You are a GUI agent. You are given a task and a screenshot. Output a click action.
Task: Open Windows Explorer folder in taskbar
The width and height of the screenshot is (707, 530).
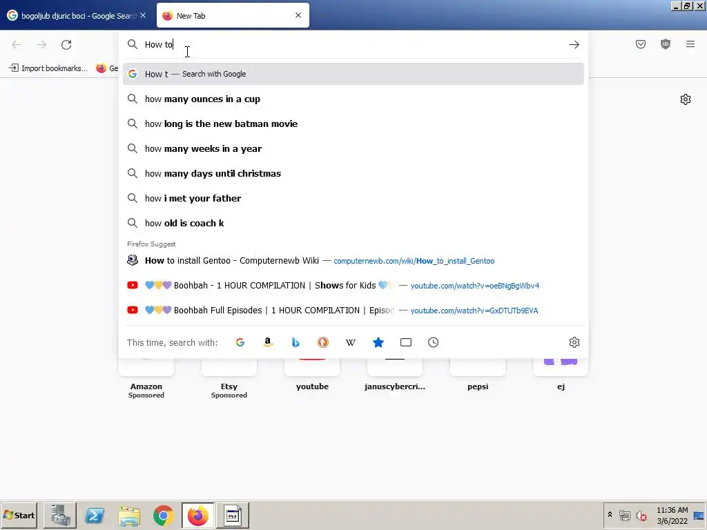point(129,515)
